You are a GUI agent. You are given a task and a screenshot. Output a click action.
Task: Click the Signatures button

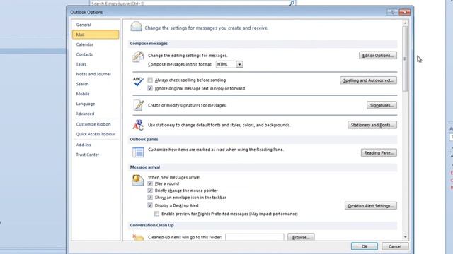point(382,105)
